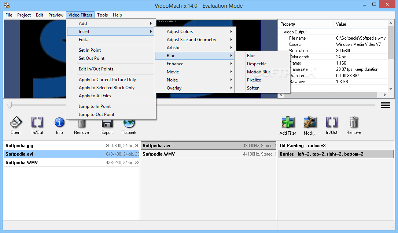Select Softpedia.WMV in audio list

[x=209, y=154]
